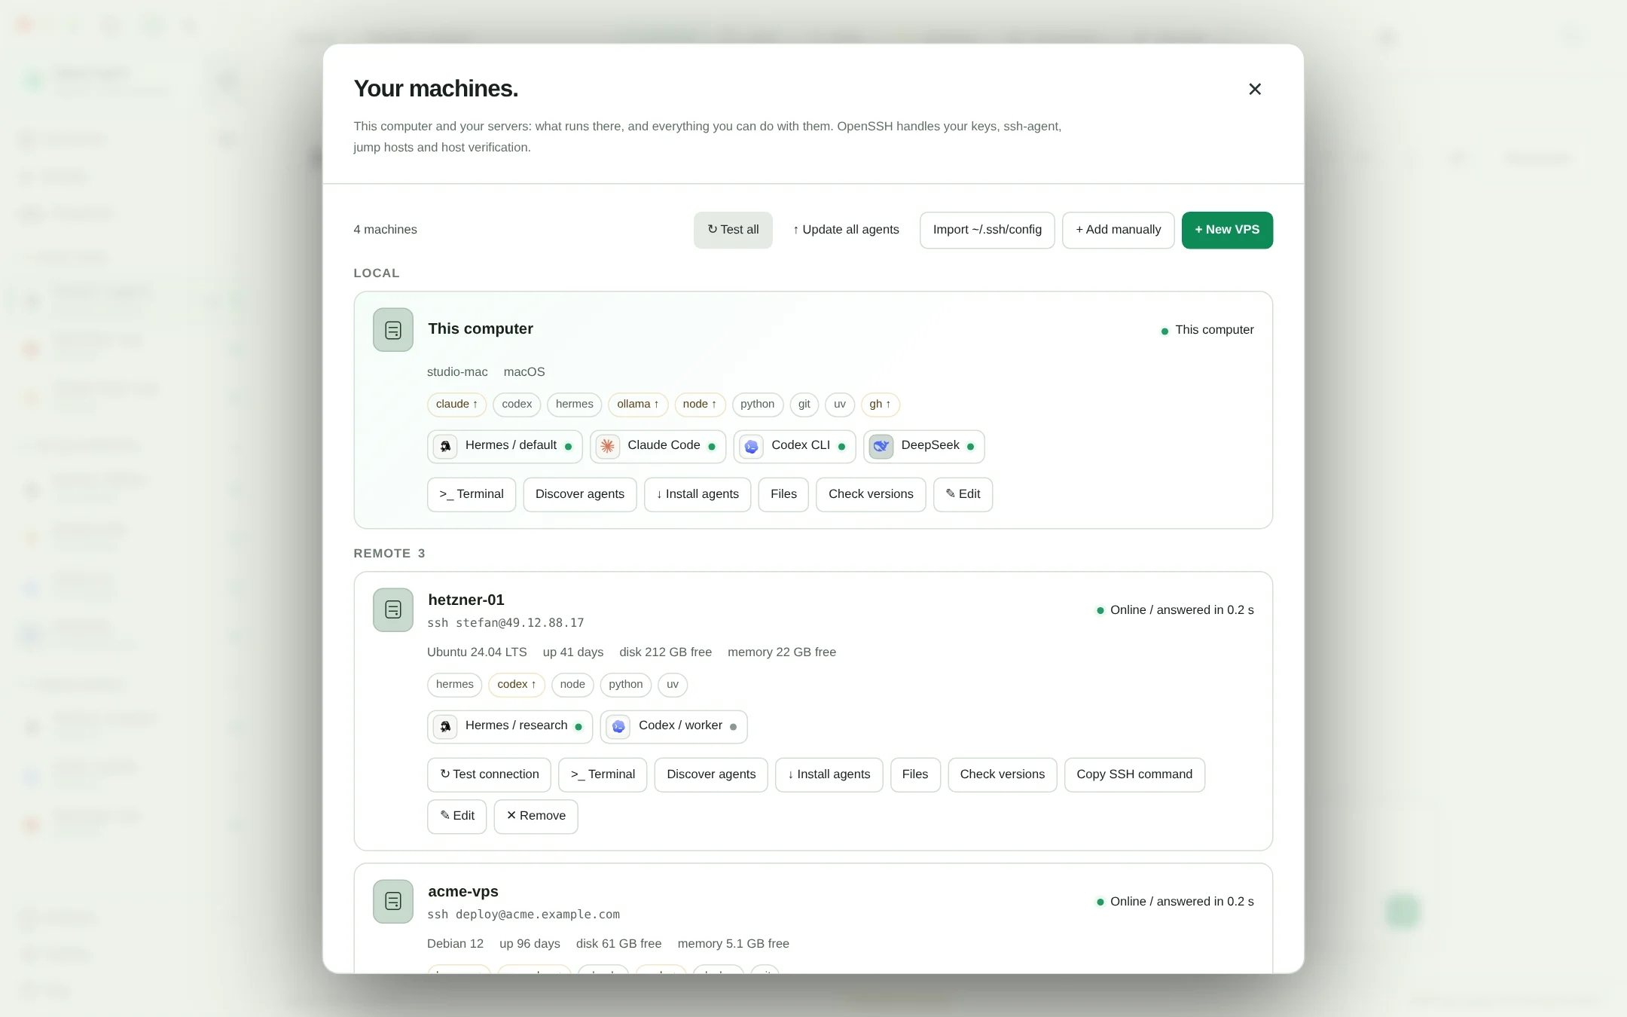Open the Codex CLI agent chip
The image size is (1627, 1017).
pos(795,446)
